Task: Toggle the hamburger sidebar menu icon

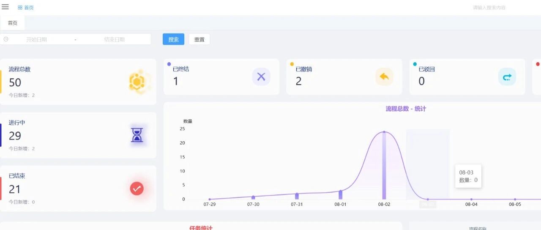Action: coord(5,7)
